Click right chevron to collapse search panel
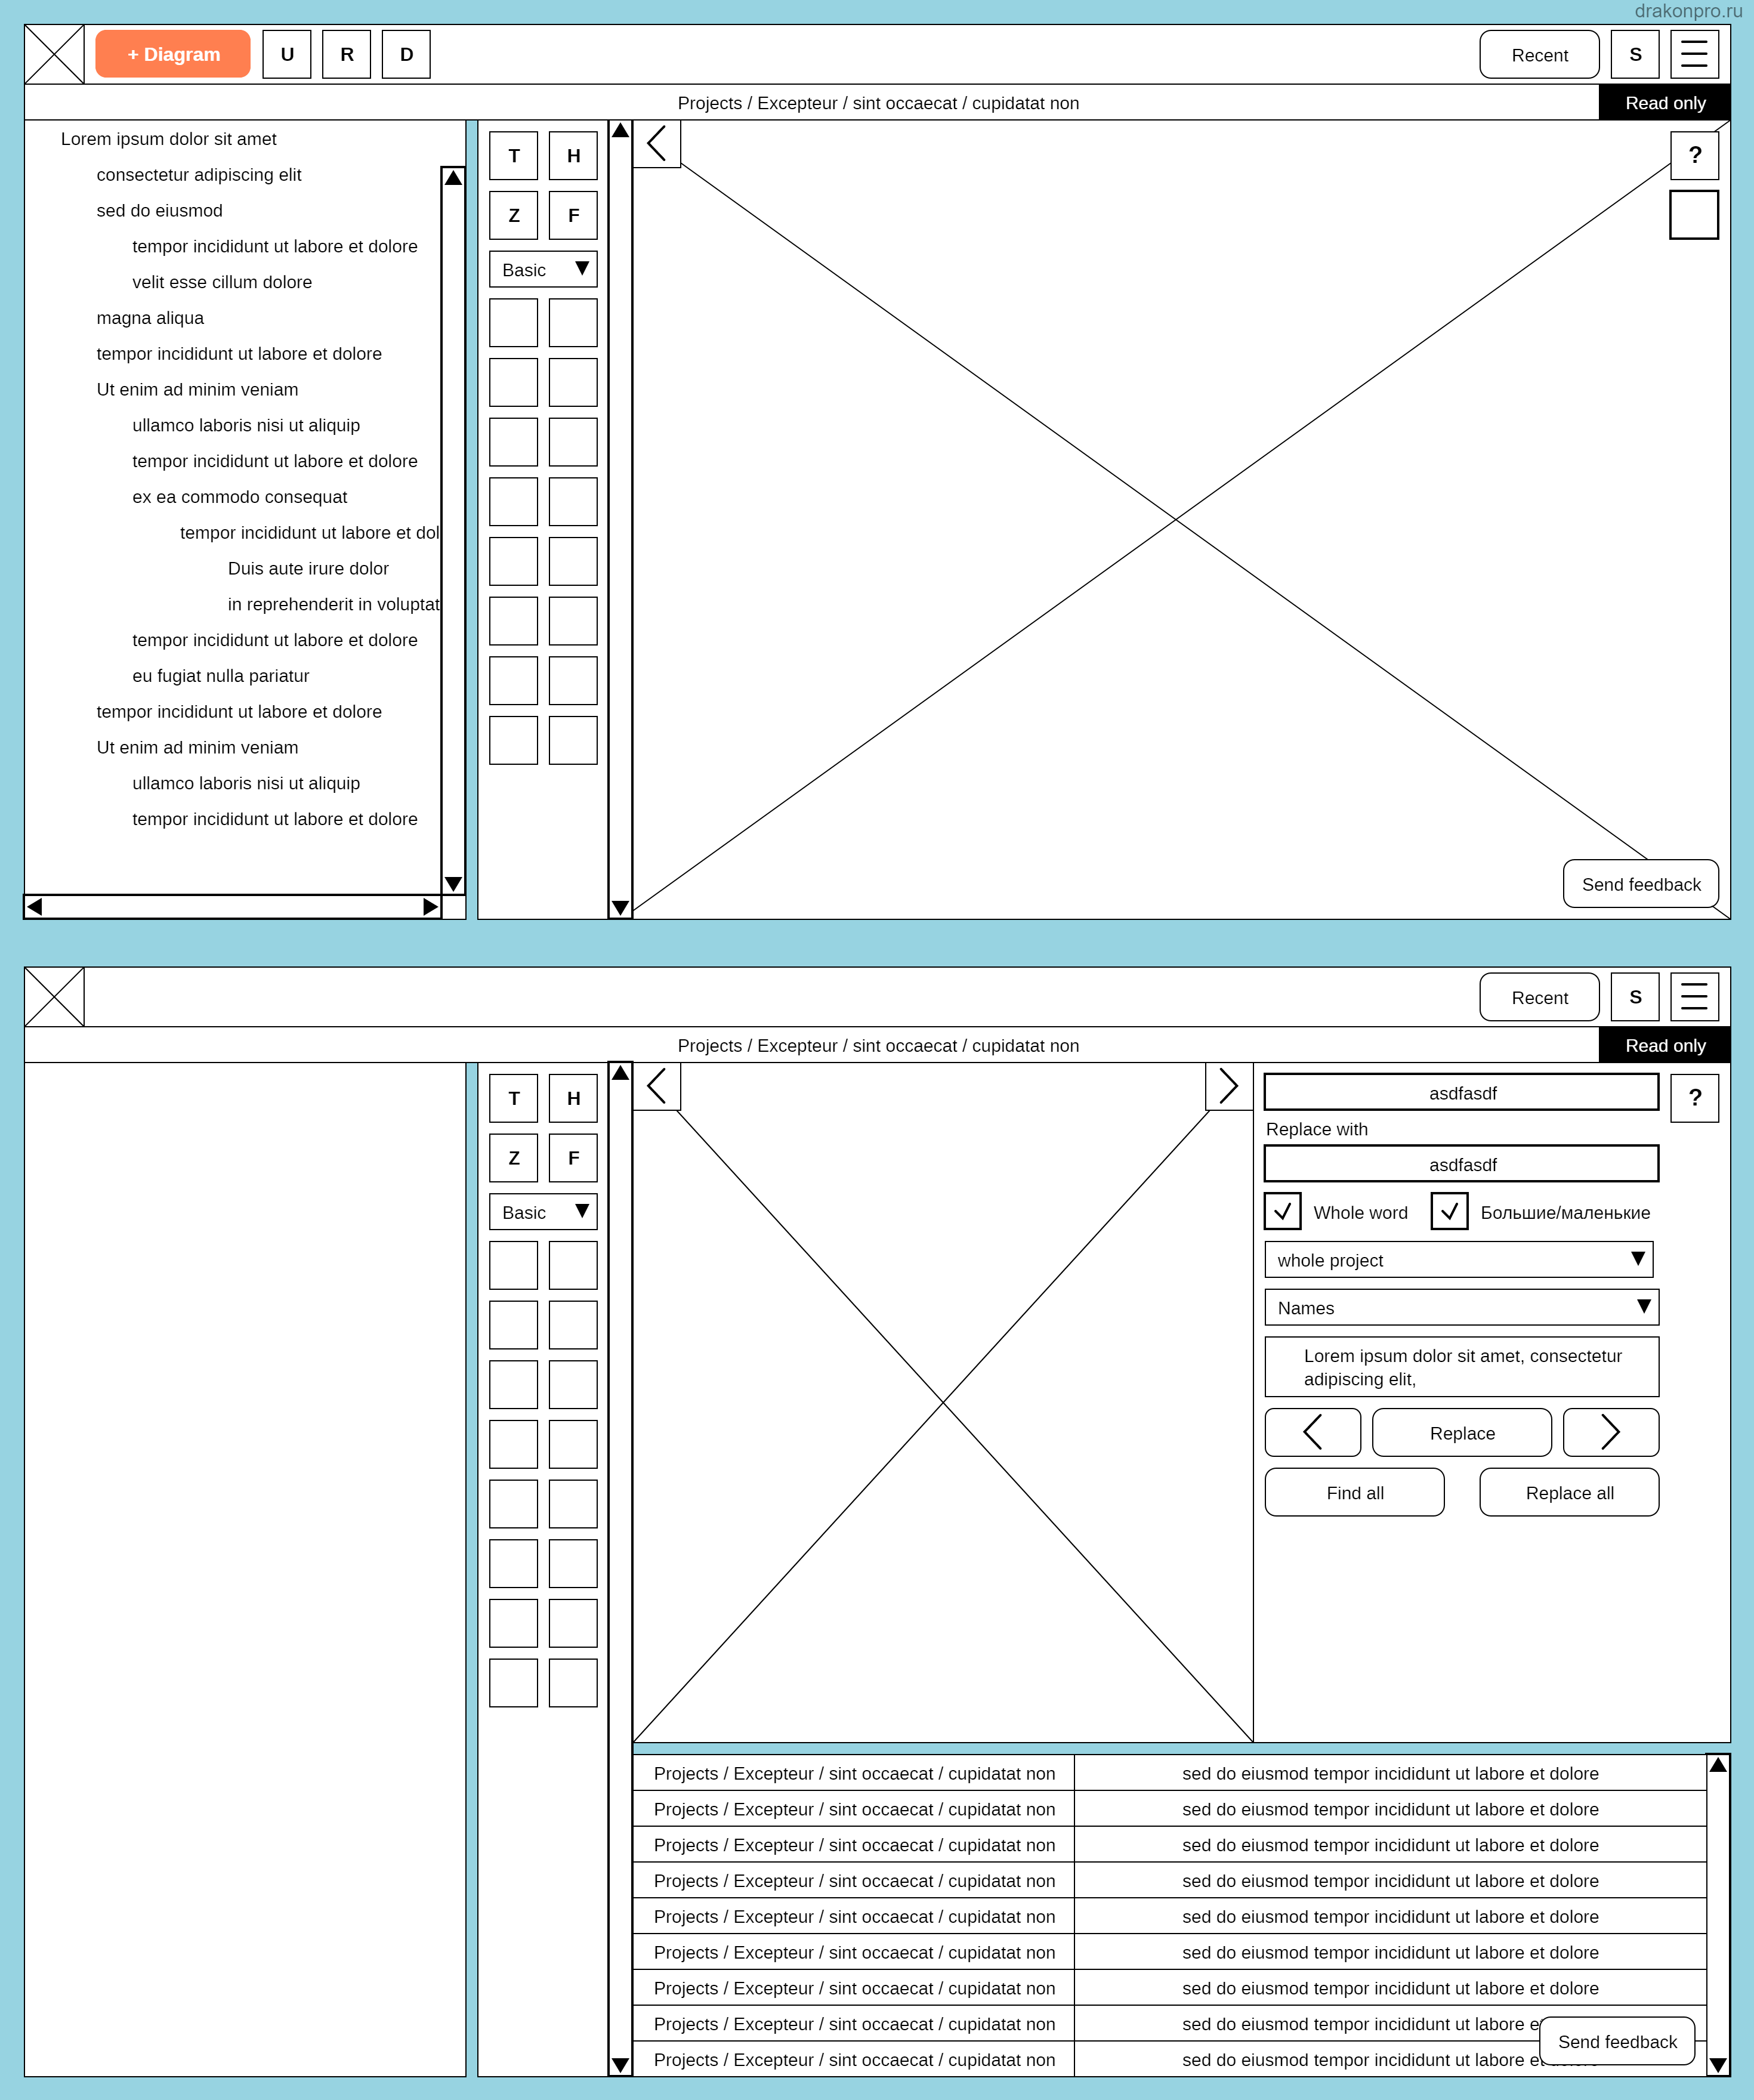1754x2100 pixels. [x=1229, y=1086]
